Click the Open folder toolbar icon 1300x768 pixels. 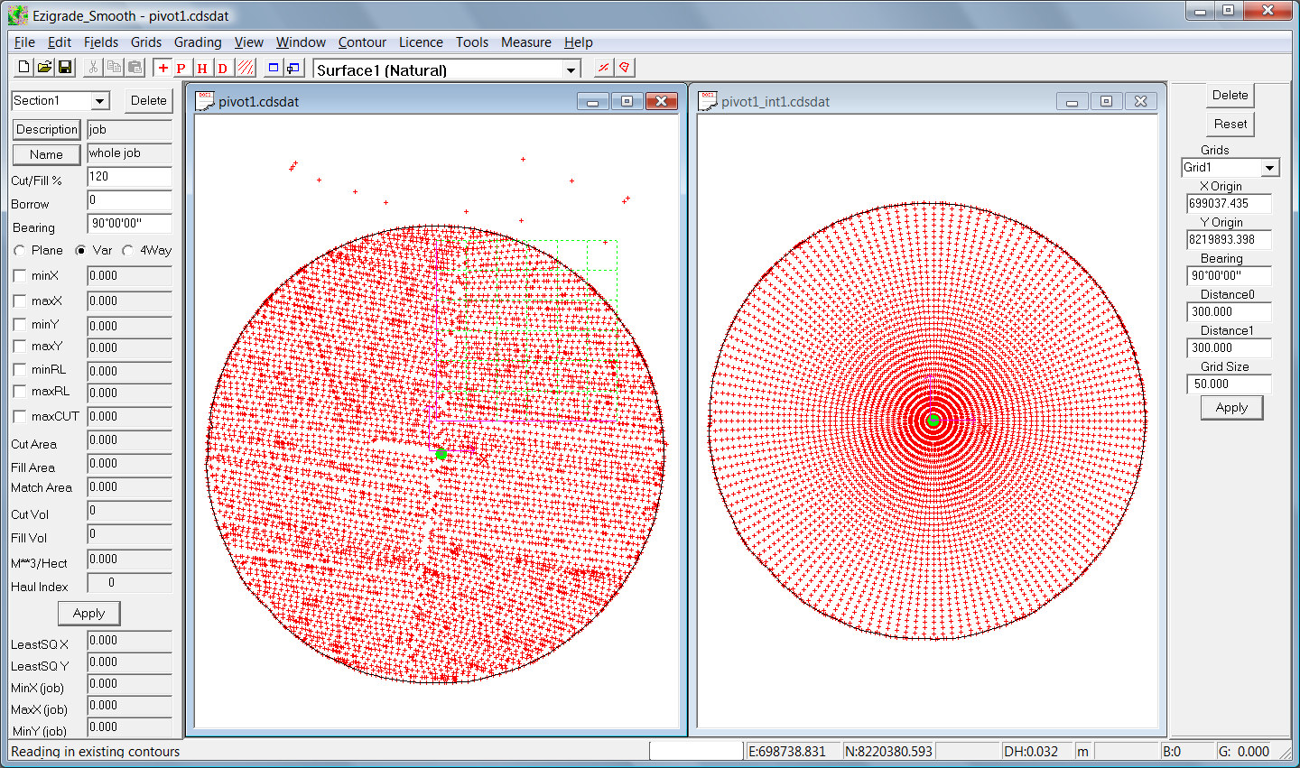click(x=44, y=68)
